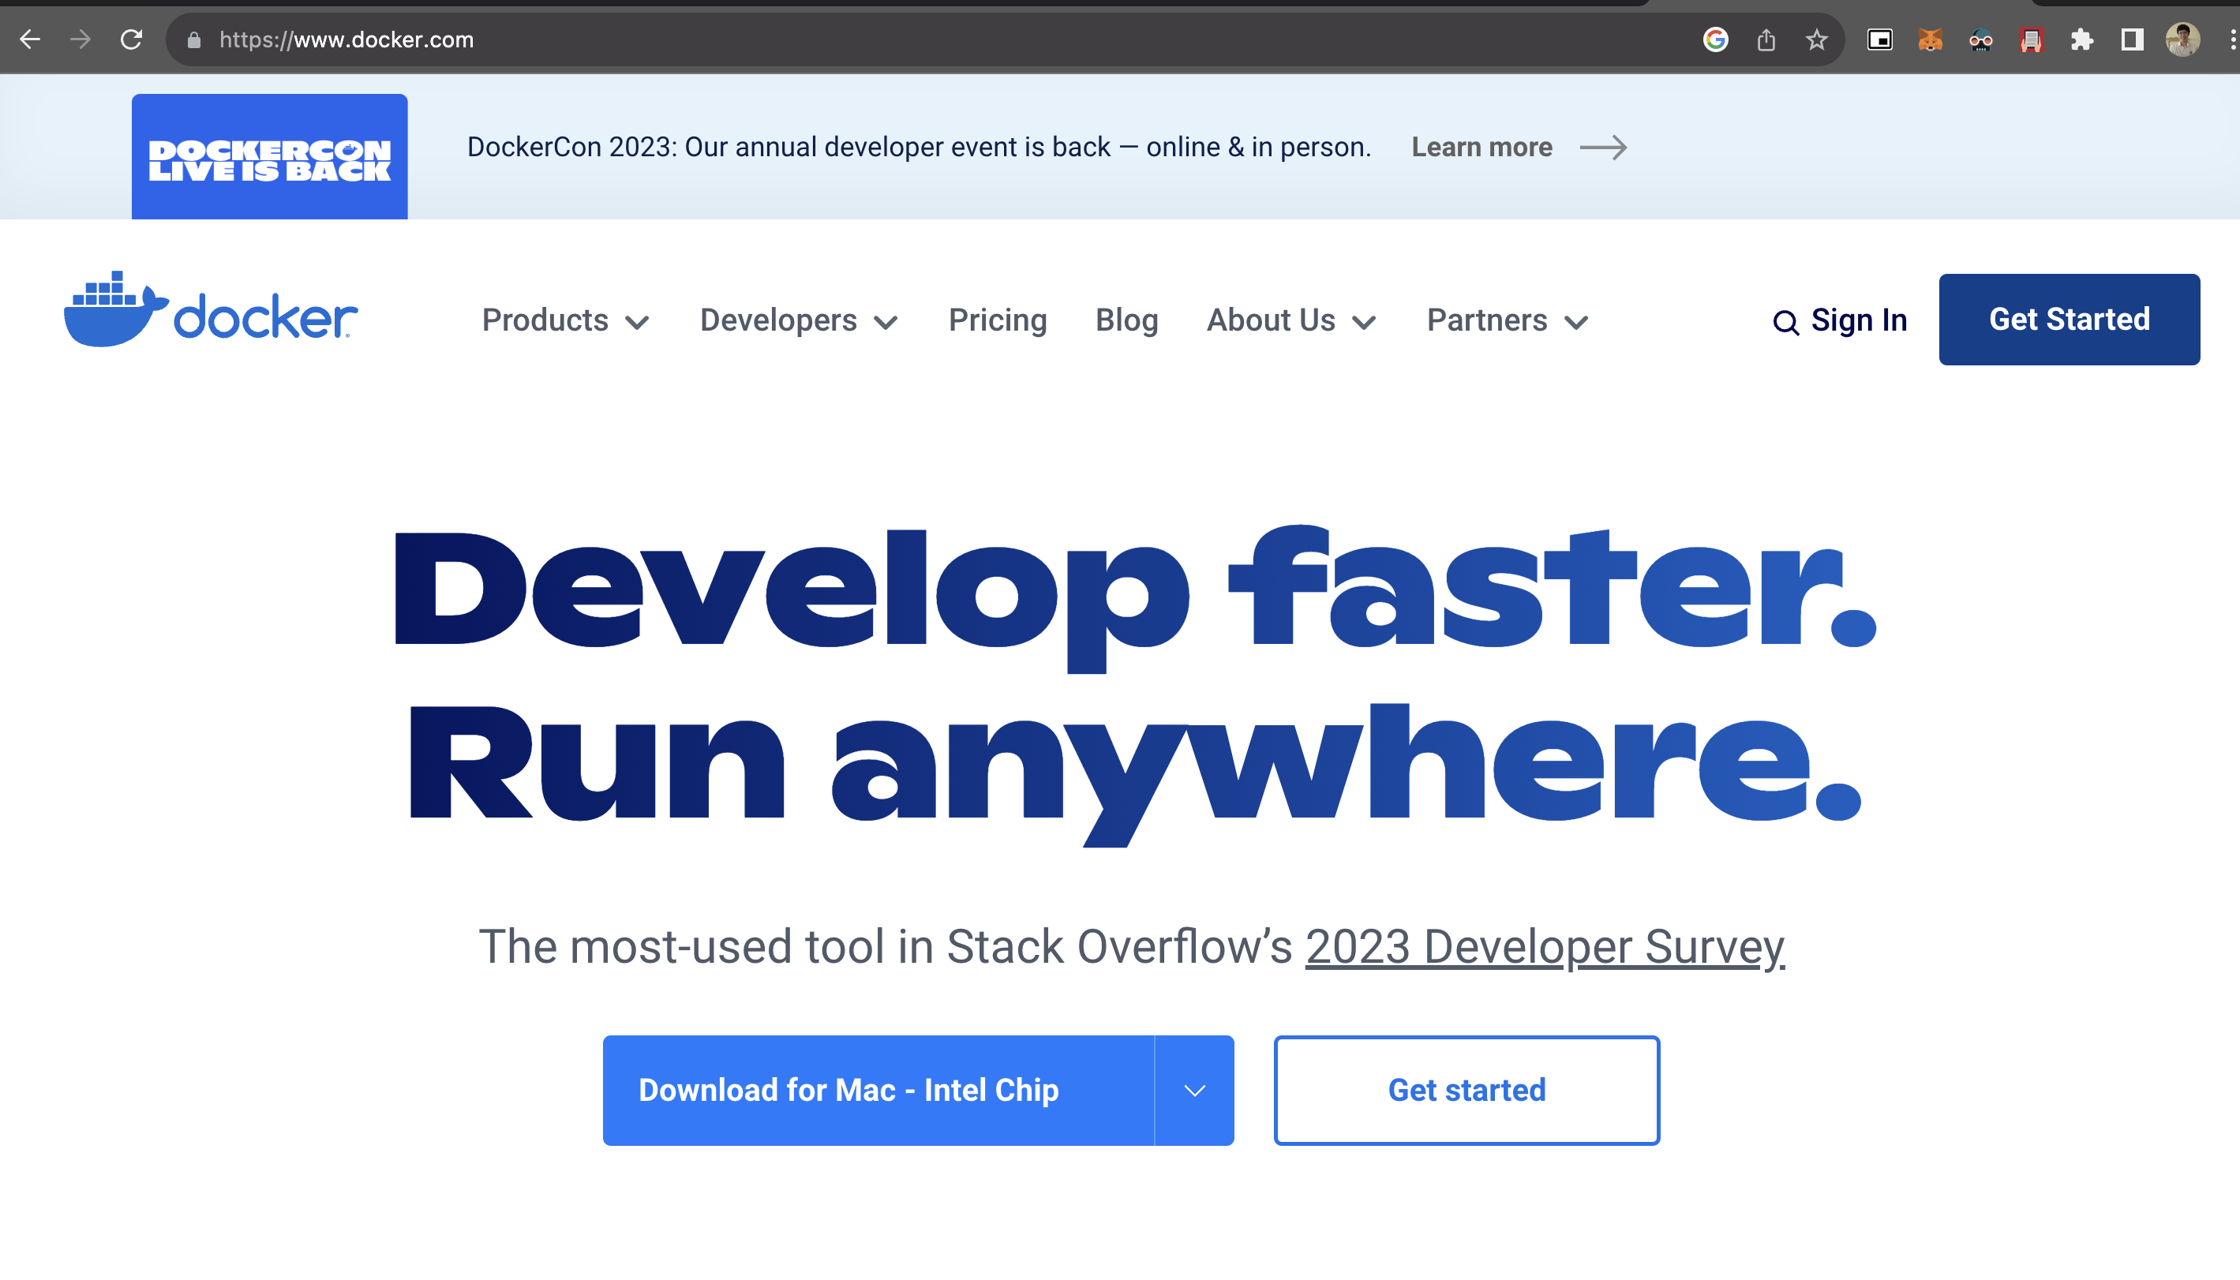Image resolution: width=2240 pixels, height=1280 pixels.
Task: Open the Pricing page
Action: pyautogui.click(x=998, y=320)
